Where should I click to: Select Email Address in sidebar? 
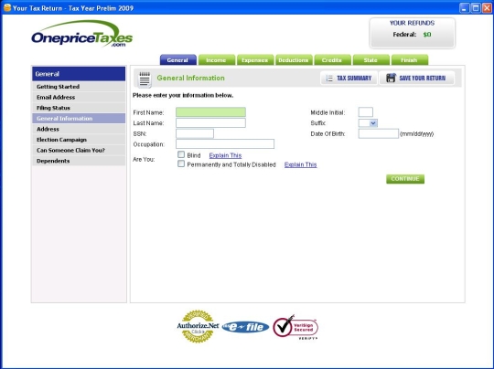tap(79, 97)
